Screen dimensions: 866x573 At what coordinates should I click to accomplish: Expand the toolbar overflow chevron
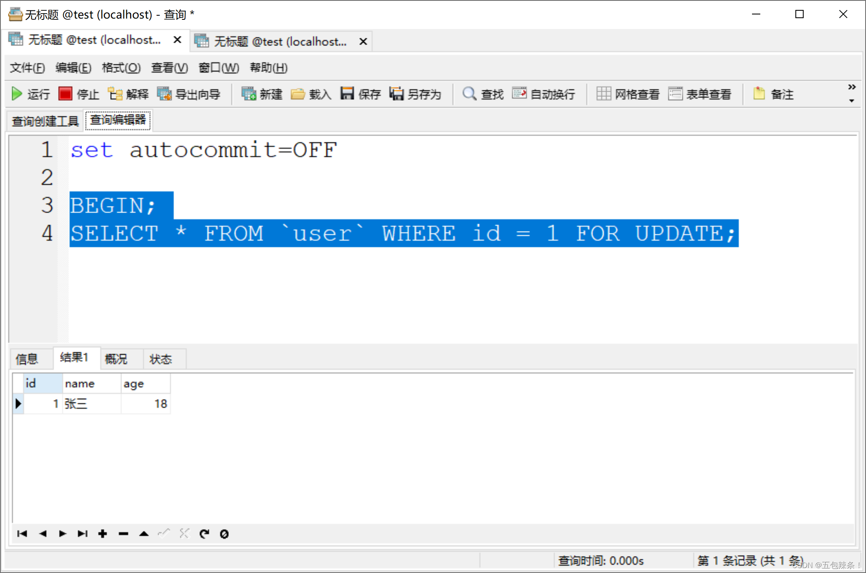pos(852,87)
